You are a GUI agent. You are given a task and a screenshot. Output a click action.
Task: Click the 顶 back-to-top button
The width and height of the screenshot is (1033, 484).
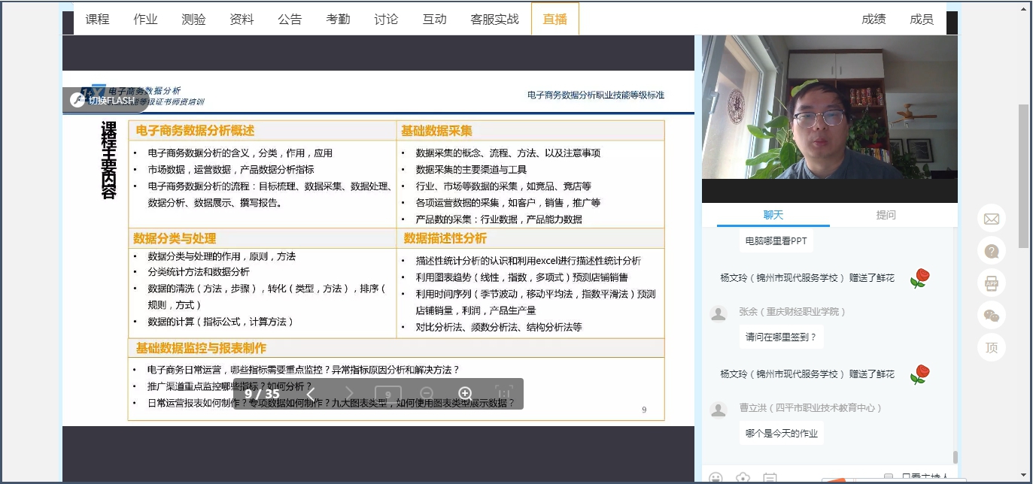992,348
